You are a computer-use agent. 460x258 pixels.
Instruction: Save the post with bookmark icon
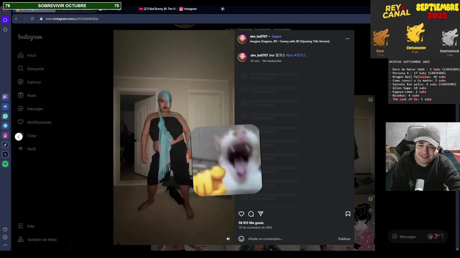point(348,214)
